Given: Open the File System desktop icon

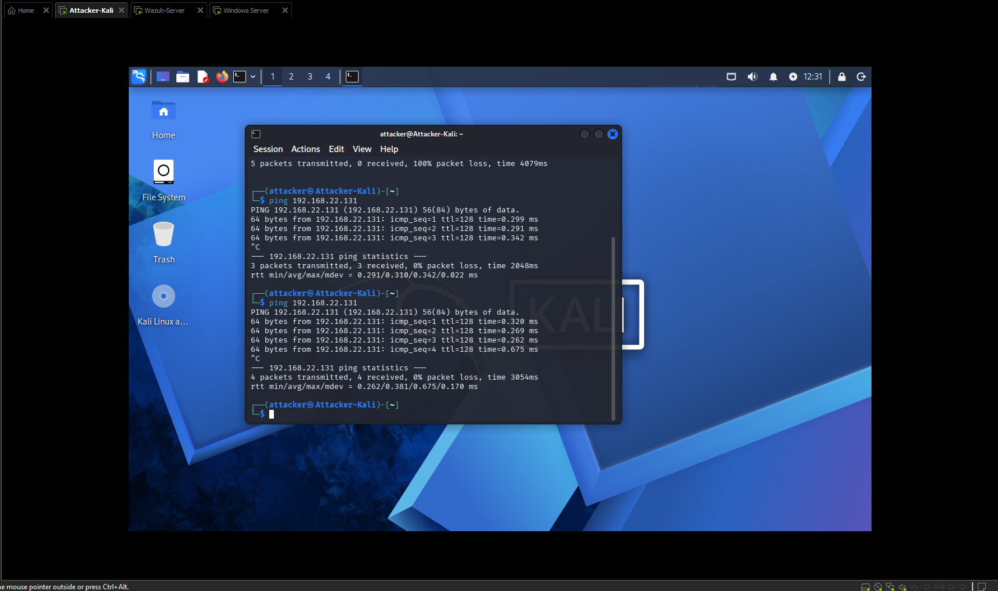Looking at the screenshot, I should [x=164, y=181].
